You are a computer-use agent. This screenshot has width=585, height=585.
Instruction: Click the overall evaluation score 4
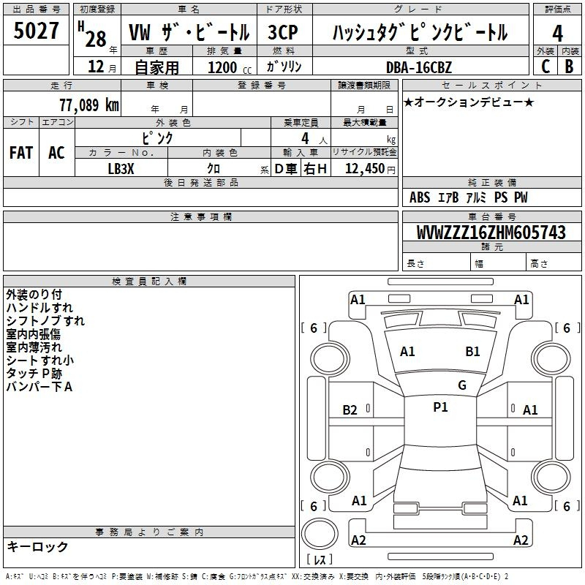(557, 33)
